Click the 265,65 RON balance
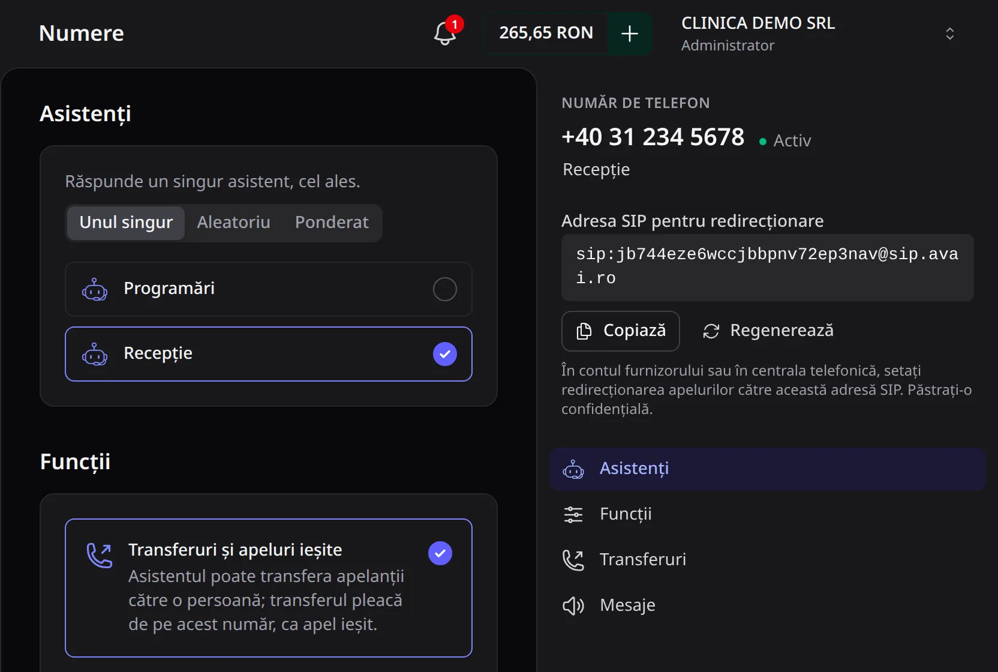Screen dimensions: 998x672 click(x=546, y=33)
